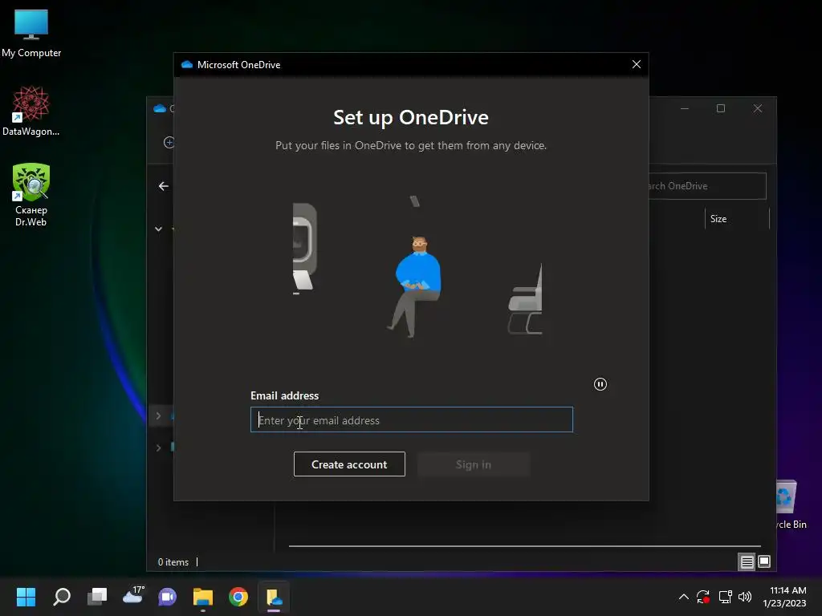
Task: Open My Computer desktop icon
Action: pos(31,34)
